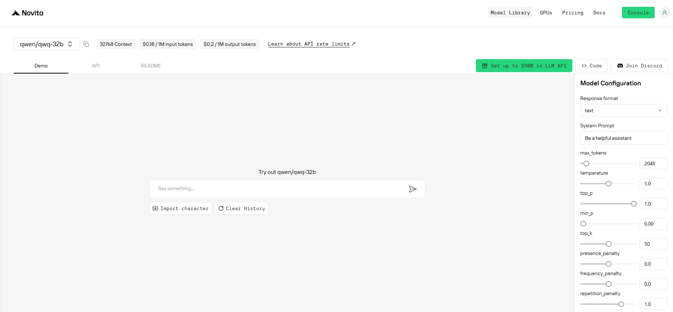Screen dimensions: 673x312
Task: Switch to the README tab
Action: [151, 66]
